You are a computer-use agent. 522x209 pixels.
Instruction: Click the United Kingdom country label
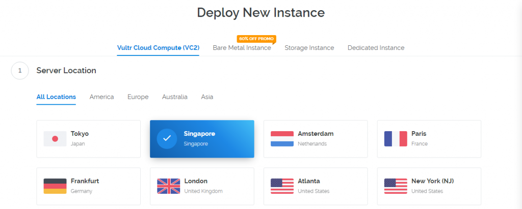(x=203, y=191)
